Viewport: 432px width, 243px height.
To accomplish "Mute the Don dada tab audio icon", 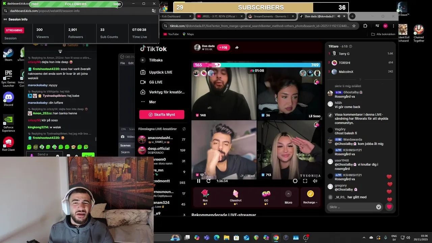I will pos(339,16).
